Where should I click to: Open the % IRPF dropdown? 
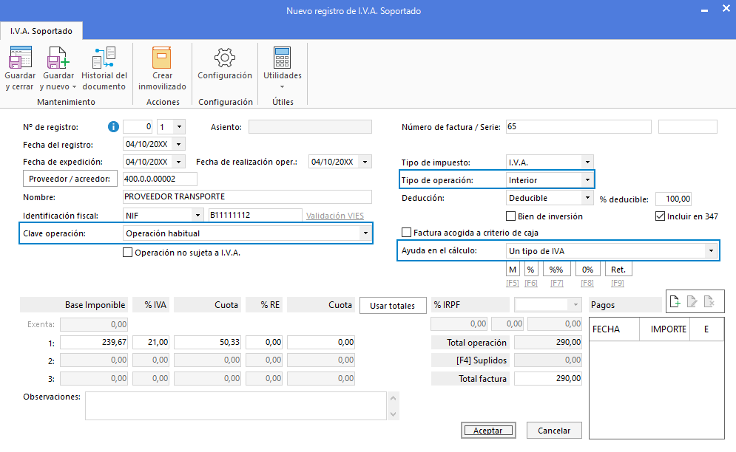[575, 305]
